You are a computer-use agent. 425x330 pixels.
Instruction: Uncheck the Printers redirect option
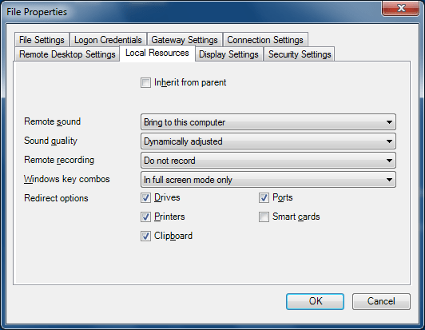(x=145, y=217)
